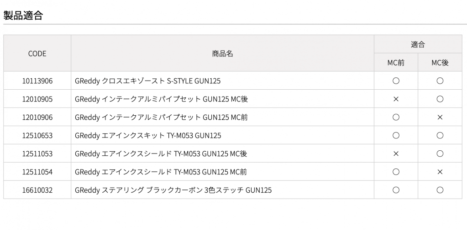Viewport: 467px width, 230px height.
Task: Click cross mark under MC後 for code 12511054
Action: (x=440, y=172)
